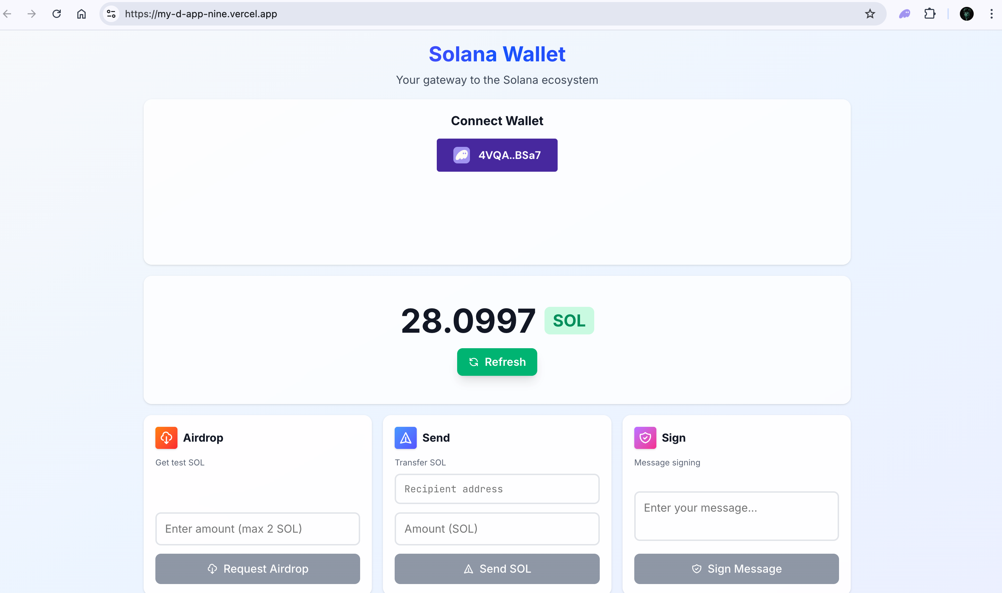This screenshot has width=1002, height=593.
Task: Click the browser home icon
Action: click(81, 13)
